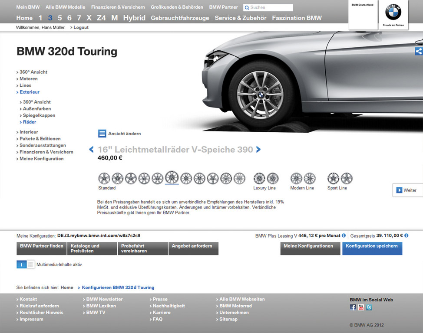Click the share icon on the car image
Screen dimensions: 423x333
click(x=419, y=51)
